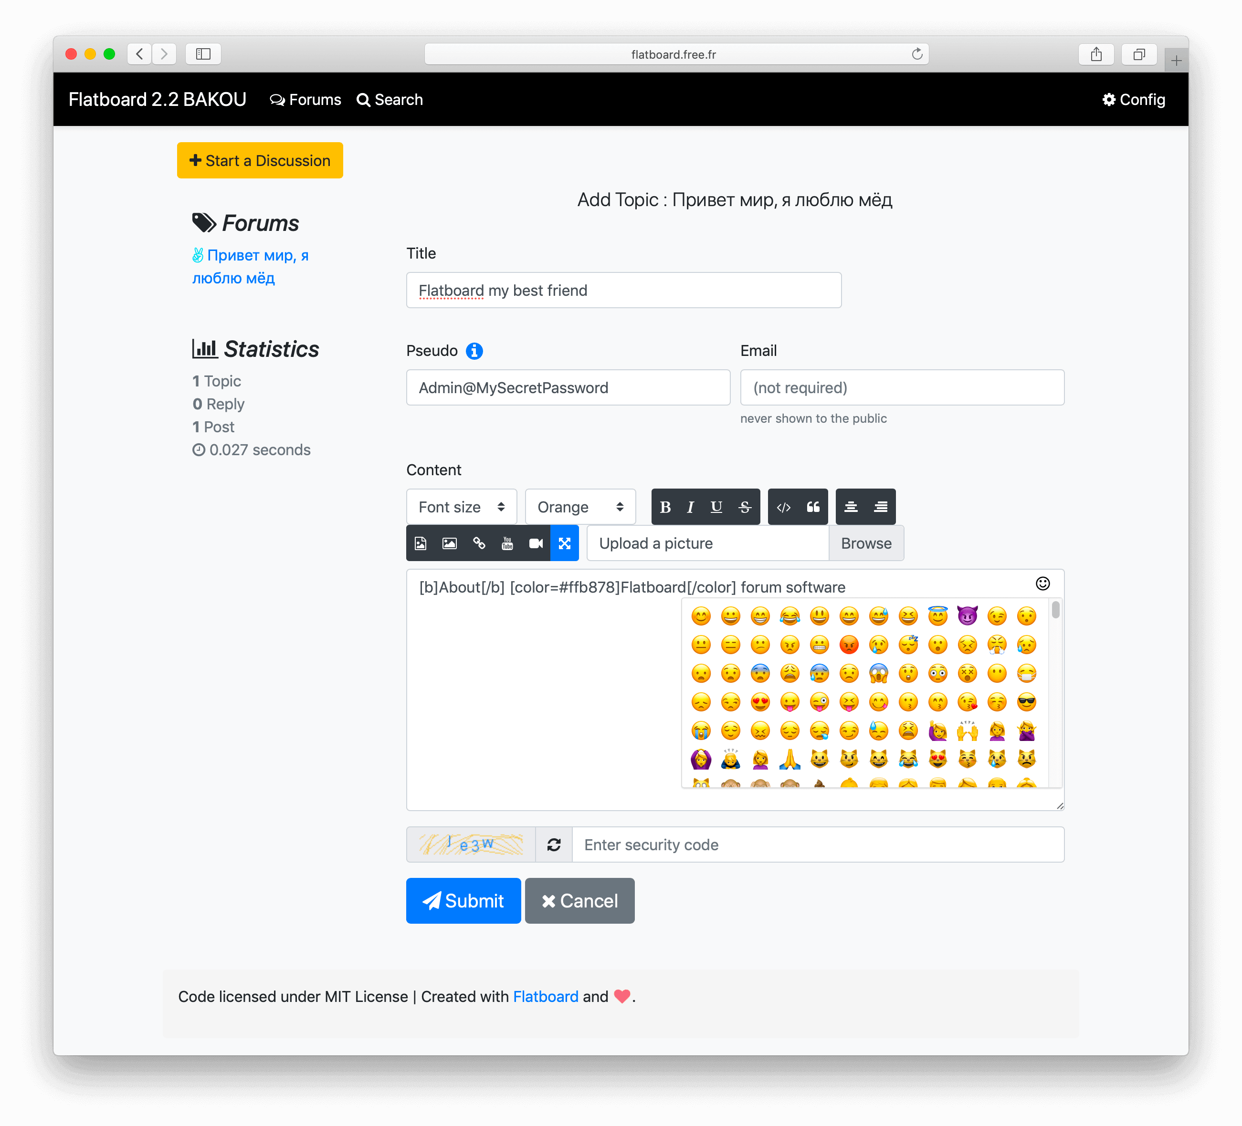
Task: Toggle the emoji picker smiley icon
Action: [1042, 584]
